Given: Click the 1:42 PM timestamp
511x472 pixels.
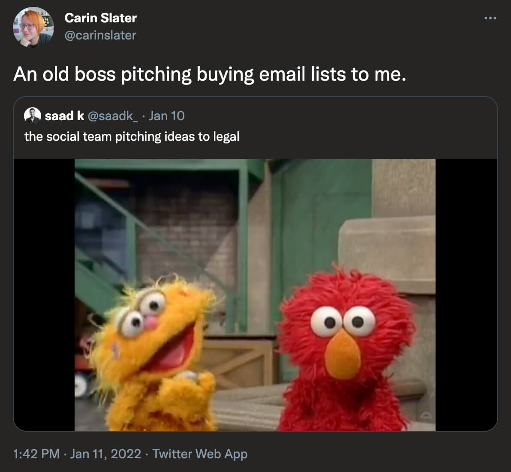Looking at the screenshot, I should [36, 454].
